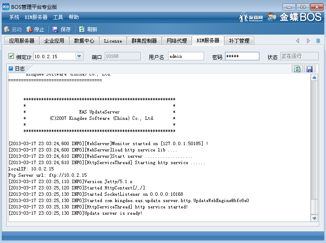Screen dimensions: 326x243
Task: Click the 用户名 field containing admin
Action: 186,56
